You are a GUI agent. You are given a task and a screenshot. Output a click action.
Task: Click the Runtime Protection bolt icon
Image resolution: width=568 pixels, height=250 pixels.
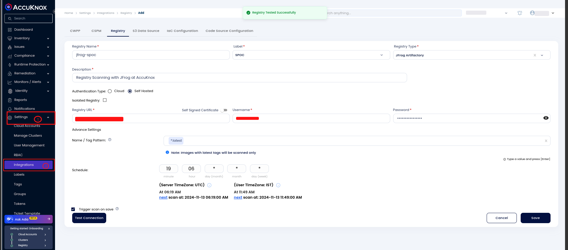click(10, 65)
